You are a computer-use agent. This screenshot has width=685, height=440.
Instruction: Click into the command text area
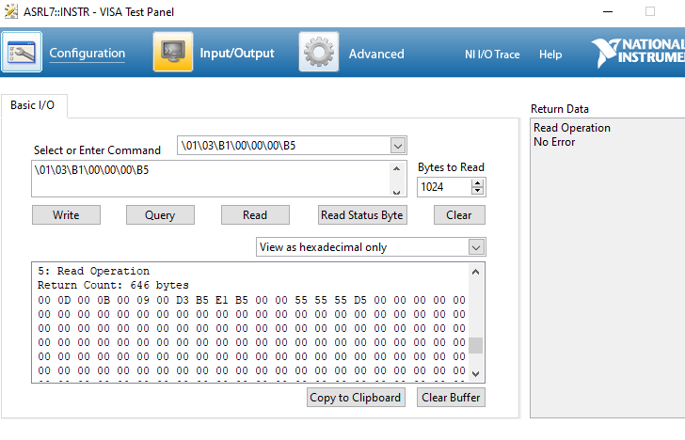(x=211, y=179)
